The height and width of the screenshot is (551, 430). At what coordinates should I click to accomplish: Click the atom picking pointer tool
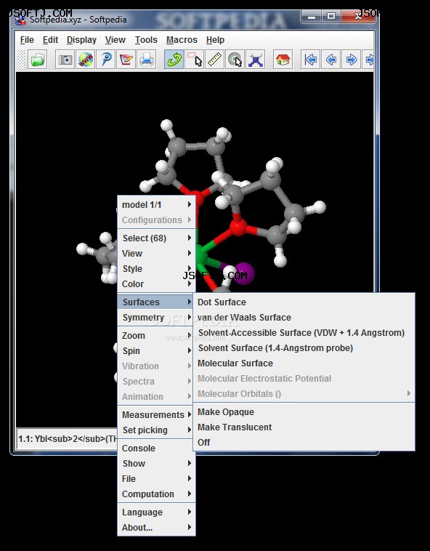(235, 60)
